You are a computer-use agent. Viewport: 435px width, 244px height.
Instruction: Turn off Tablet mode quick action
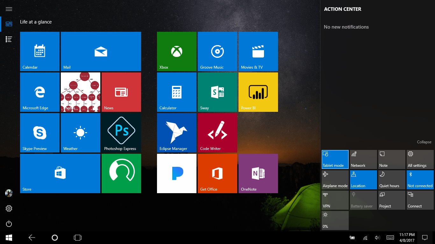pyautogui.click(x=335, y=159)
